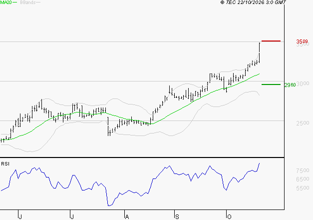Screen dimensions: 313x220
Task: Click the green 2960 price label
Action: (x=290, y=85)
